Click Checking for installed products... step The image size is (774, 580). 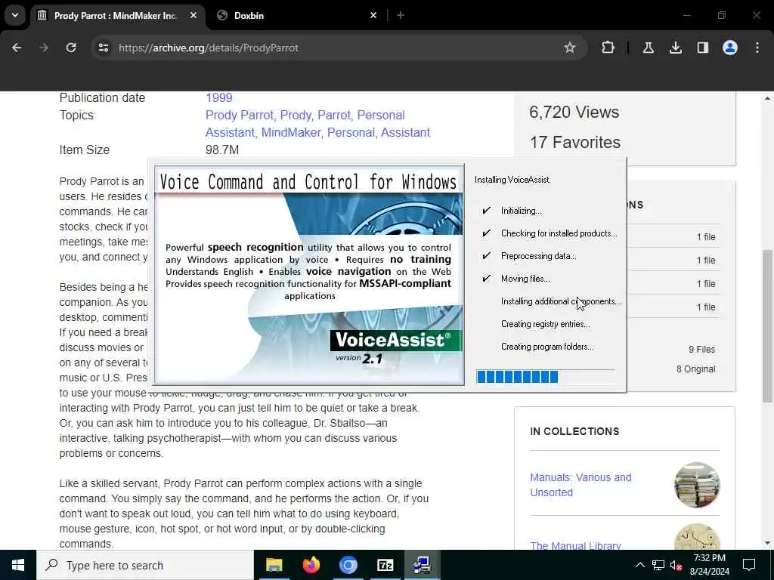point(559,233)
